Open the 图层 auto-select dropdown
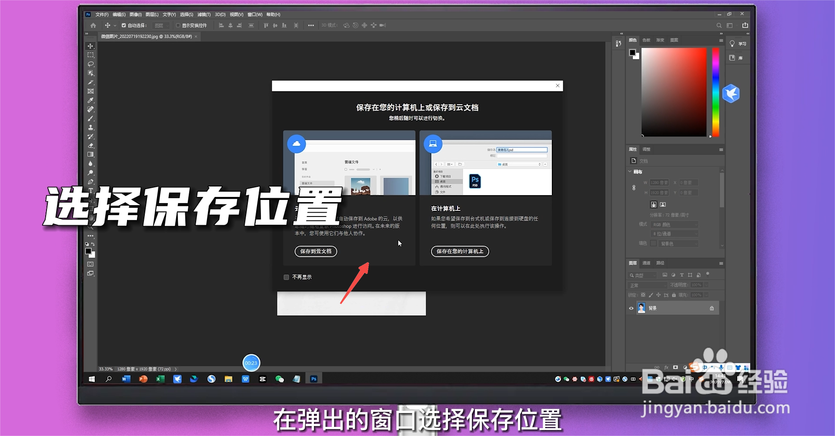 (162, 25)
